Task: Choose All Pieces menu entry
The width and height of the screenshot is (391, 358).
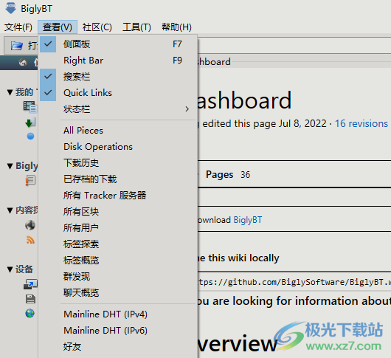Action: pos(117,131)
